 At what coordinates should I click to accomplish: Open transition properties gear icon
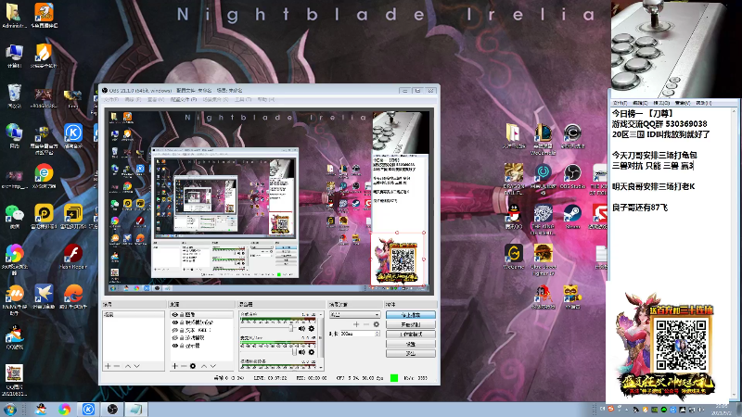click(377, 324)
